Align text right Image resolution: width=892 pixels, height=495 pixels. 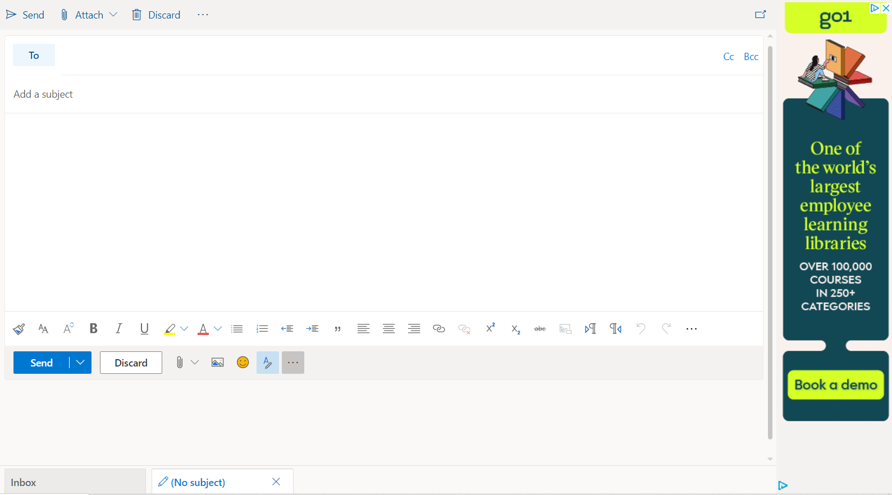414,329
